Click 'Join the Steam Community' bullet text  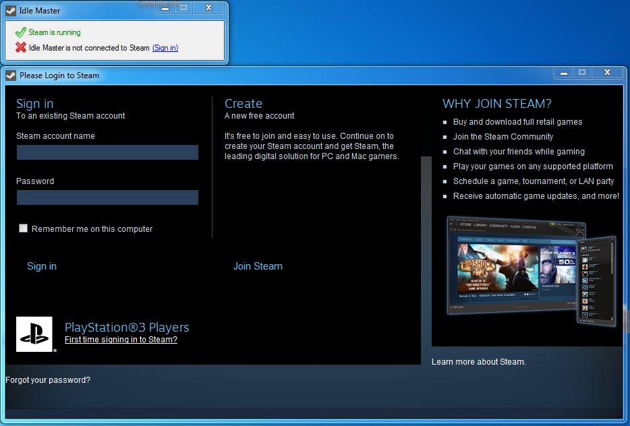click(x=503, y=137)
